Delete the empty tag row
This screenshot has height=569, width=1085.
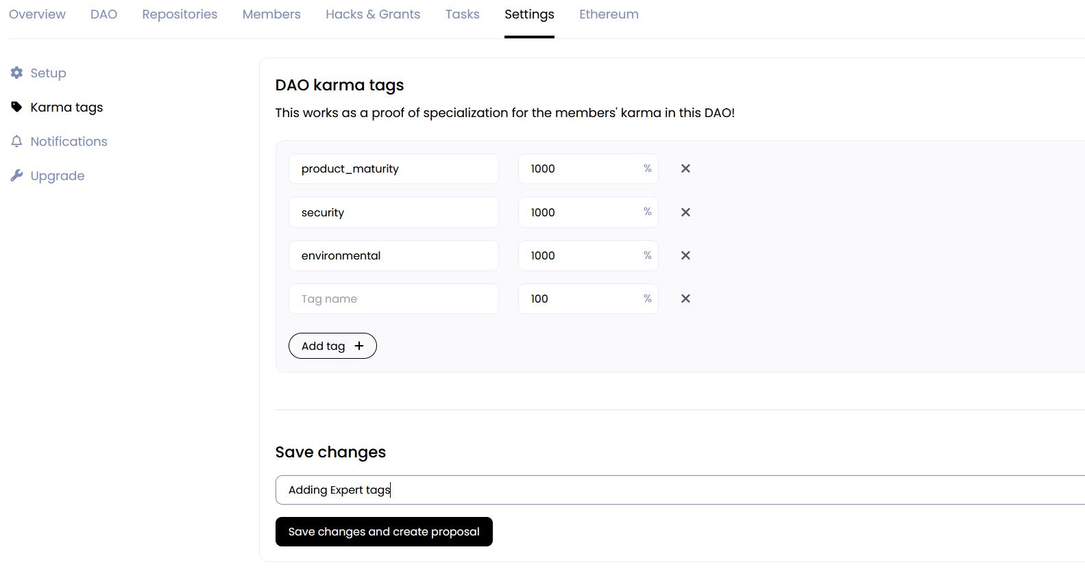coord(685,299)
